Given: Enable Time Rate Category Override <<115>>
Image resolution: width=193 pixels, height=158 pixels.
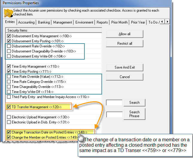Looking at the screenshot, I should [x=9, y=82].
